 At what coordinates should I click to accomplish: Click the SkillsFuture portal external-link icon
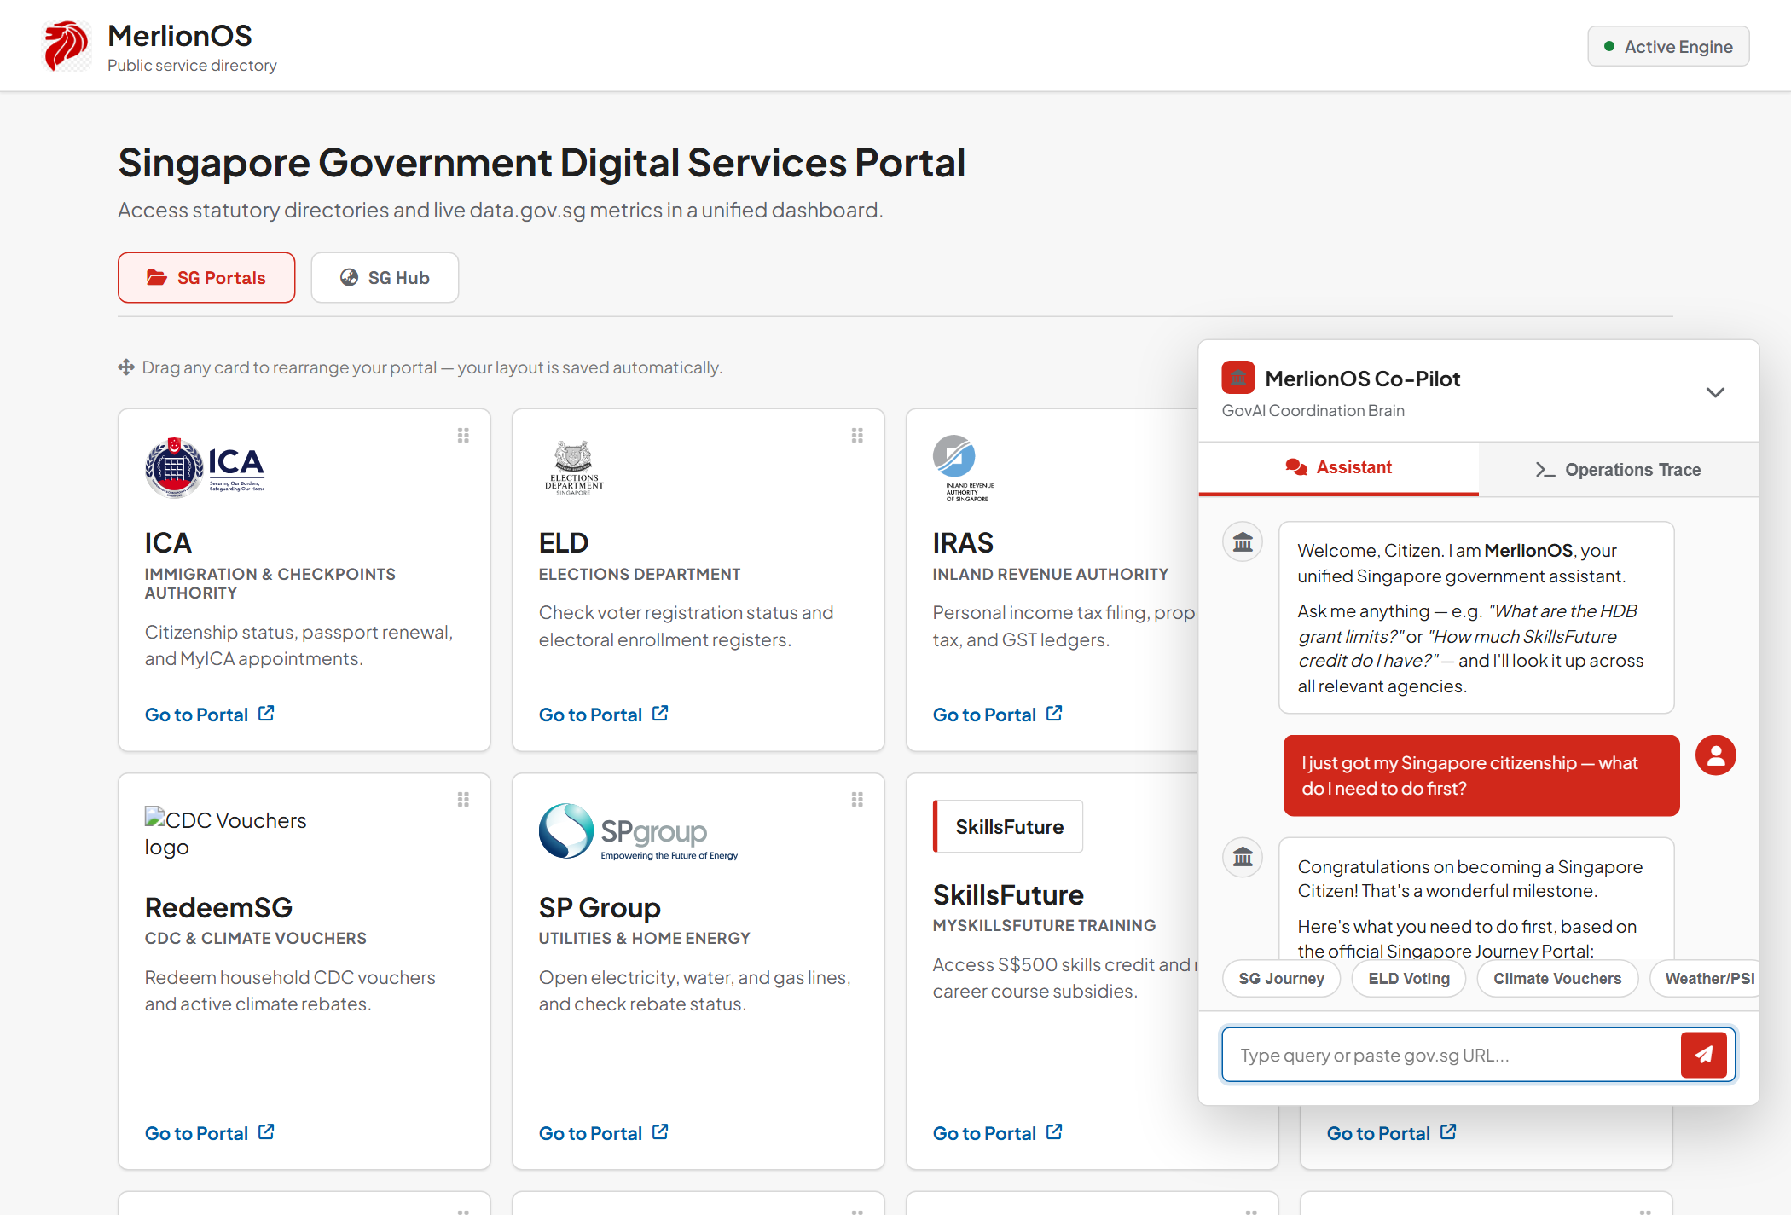[1054, 1131]
